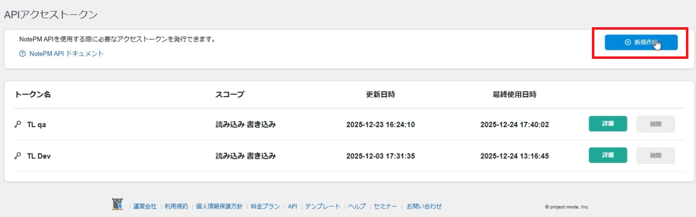Open 詳細 for the TL qa token
Viewport: 696px width, 217px height.
608,124
